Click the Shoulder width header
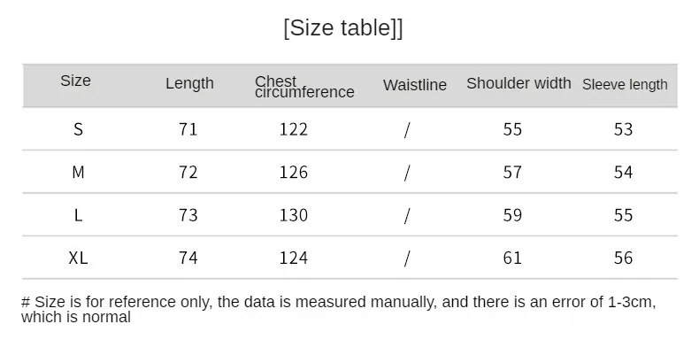This screenshot has width=699, height=355. (x=518, y=83)
